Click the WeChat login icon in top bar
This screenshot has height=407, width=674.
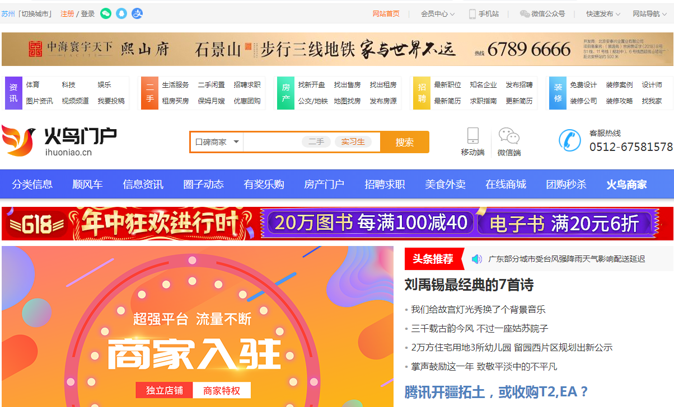[x=106, y=13]
